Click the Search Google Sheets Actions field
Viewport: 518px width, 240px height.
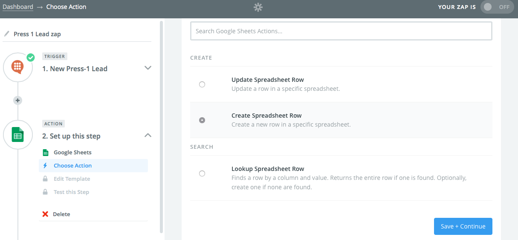point(341,31)
